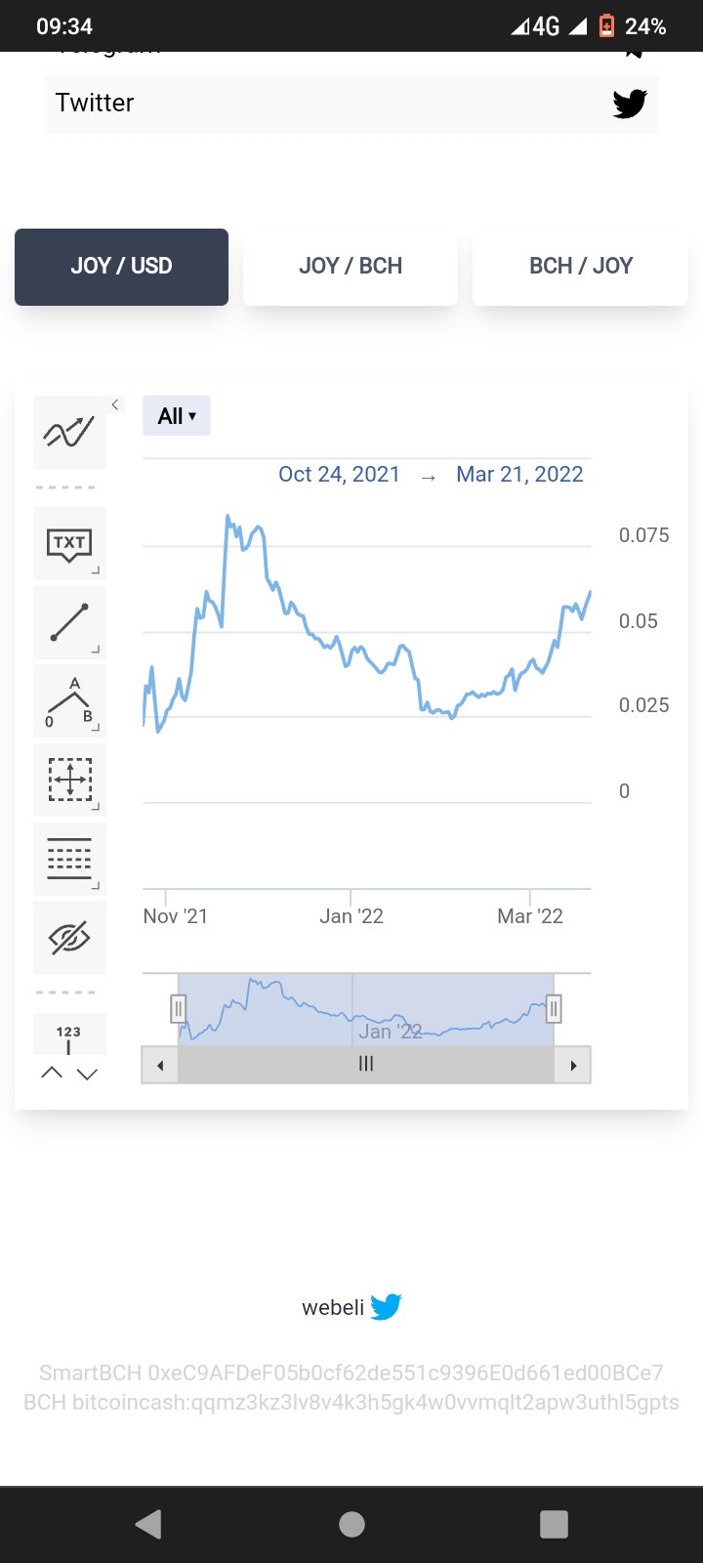This screenshot has height=1563, width=703.
Task: Select the line segment drawing tool
Action: click(69, 622)
